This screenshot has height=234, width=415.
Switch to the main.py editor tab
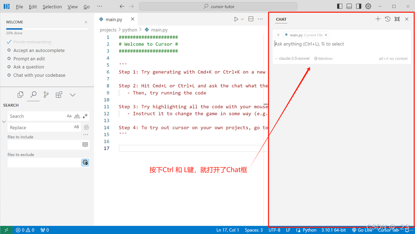pyautogui.click(x=113, y=19)
